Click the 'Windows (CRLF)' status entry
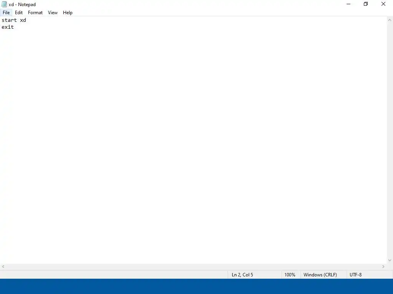Screen dimensions: 393x294 (x=320, y=275)
